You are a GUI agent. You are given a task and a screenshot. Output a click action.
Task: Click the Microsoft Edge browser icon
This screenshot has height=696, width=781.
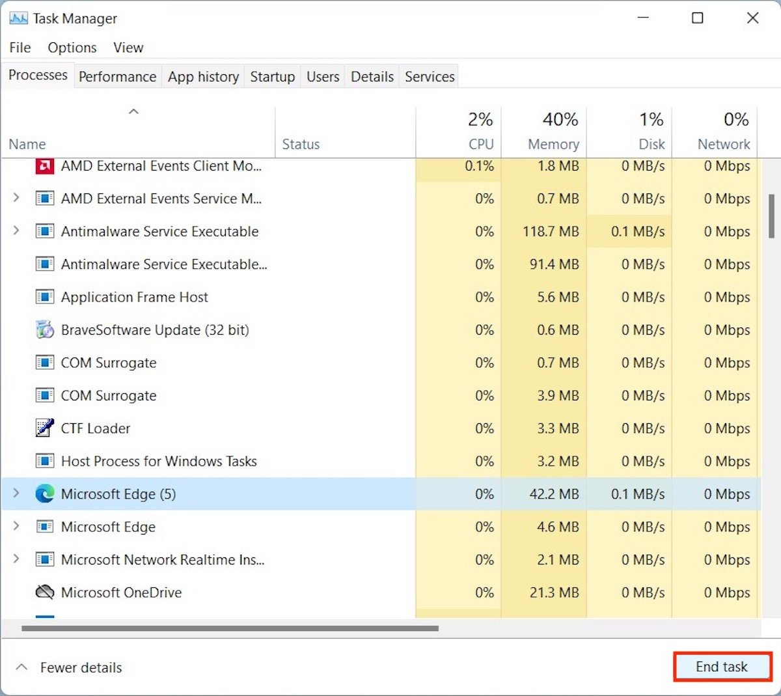click(45, 494)
